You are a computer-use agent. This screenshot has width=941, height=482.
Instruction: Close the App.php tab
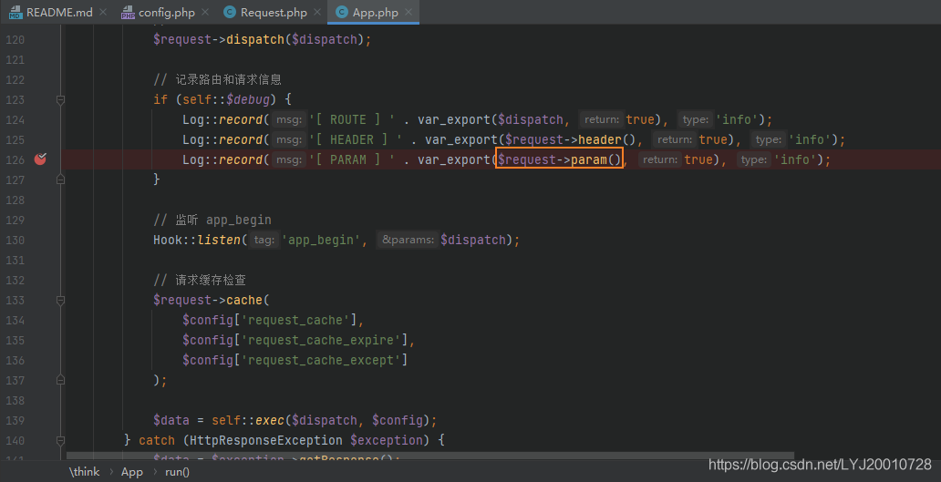point(408,12)
